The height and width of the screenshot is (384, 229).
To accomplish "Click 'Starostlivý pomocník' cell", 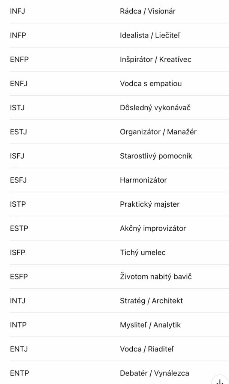I will pos(156,156).
